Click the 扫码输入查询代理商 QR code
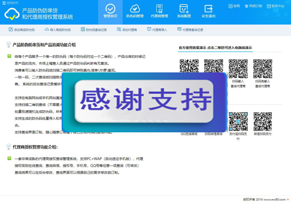 pos(238,68)
